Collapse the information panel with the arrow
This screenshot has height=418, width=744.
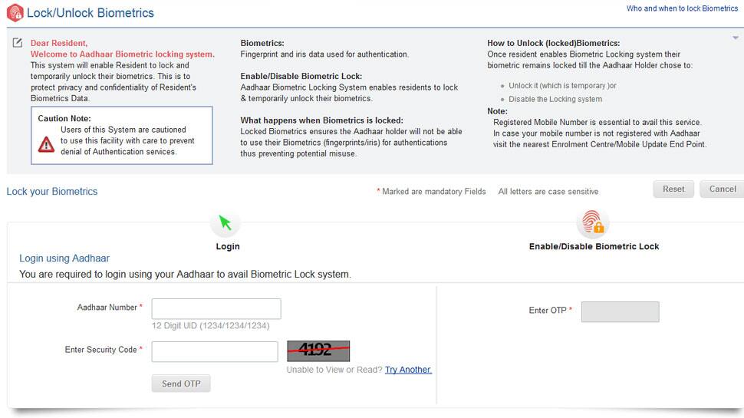(x=736, y=38)
